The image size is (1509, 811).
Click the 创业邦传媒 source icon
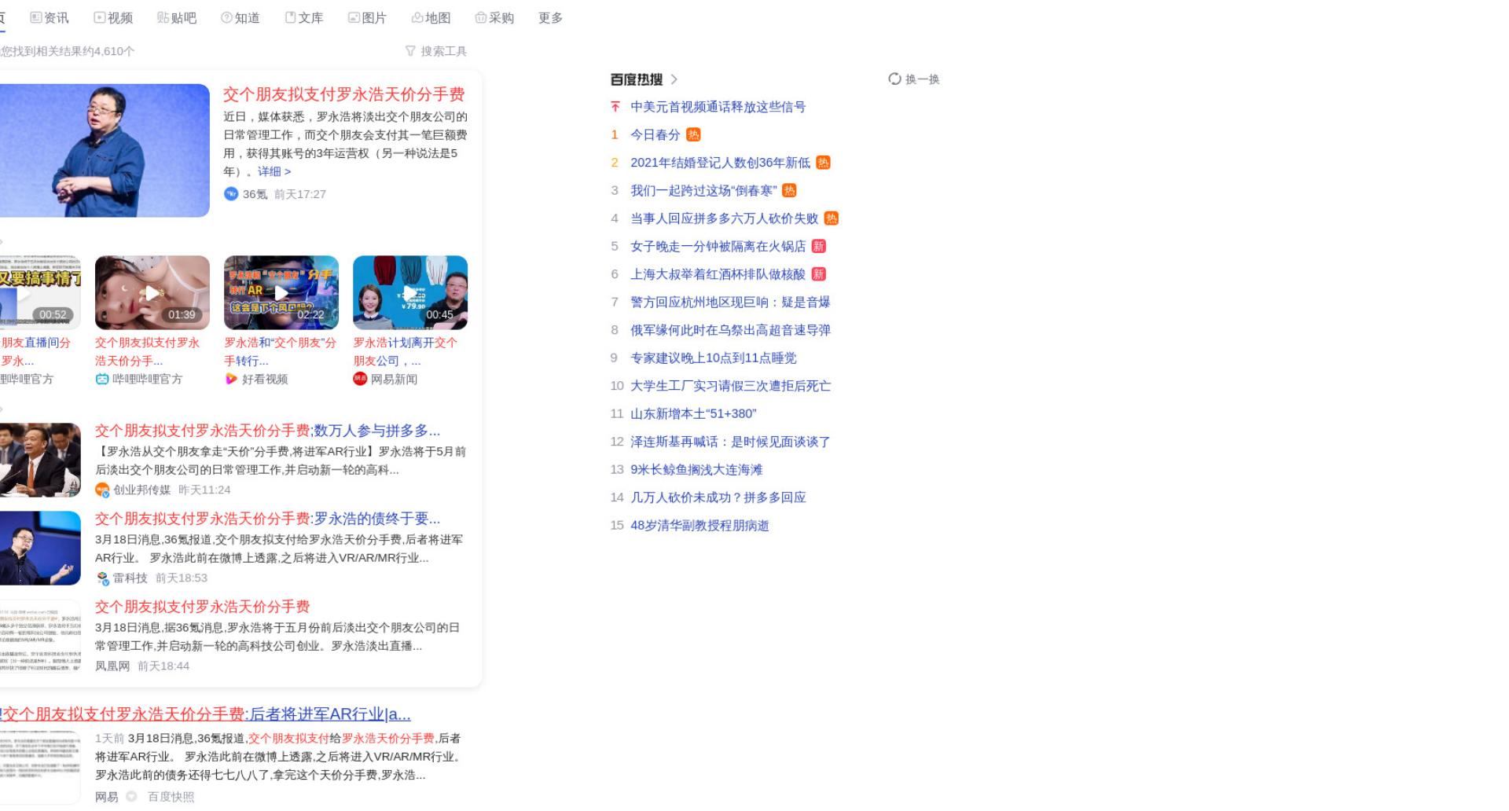click(x=102, y=490)
